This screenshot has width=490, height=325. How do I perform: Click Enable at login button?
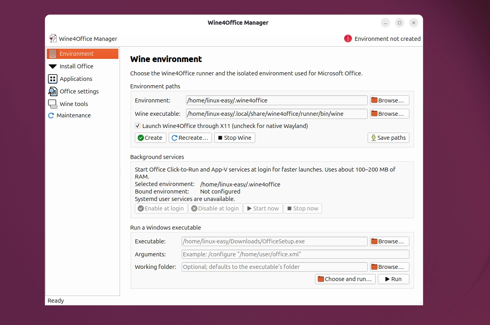click(x=161, y=208)
